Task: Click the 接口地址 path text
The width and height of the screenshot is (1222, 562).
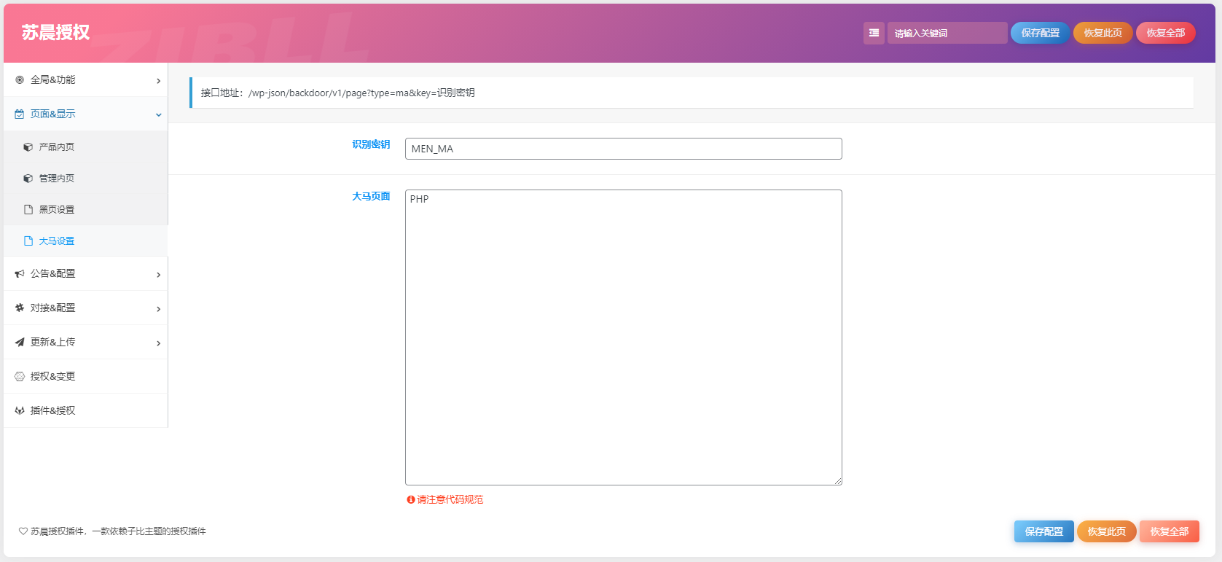Action: click(x=338, y=93)
